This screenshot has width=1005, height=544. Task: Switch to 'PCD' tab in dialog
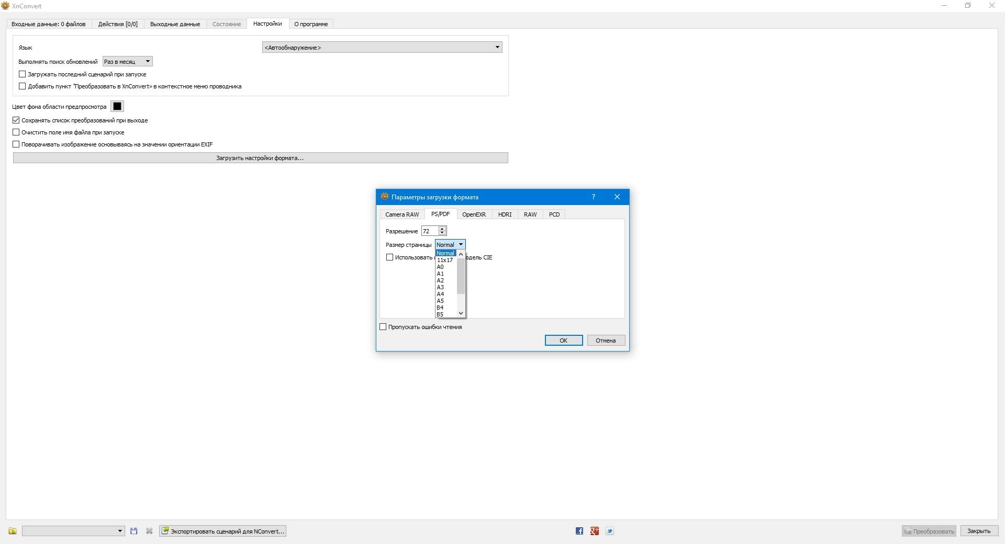[554, 214]
